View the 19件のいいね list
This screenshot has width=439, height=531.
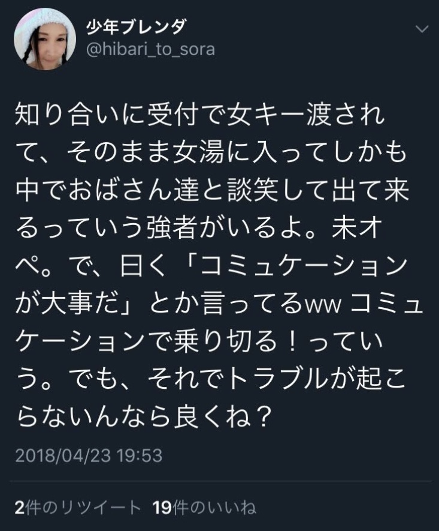pyautogui.click(x=204, y=508)
